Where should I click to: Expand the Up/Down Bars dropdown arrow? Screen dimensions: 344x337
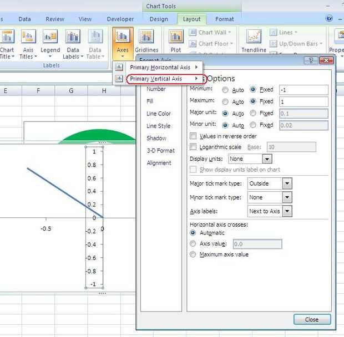321,44
